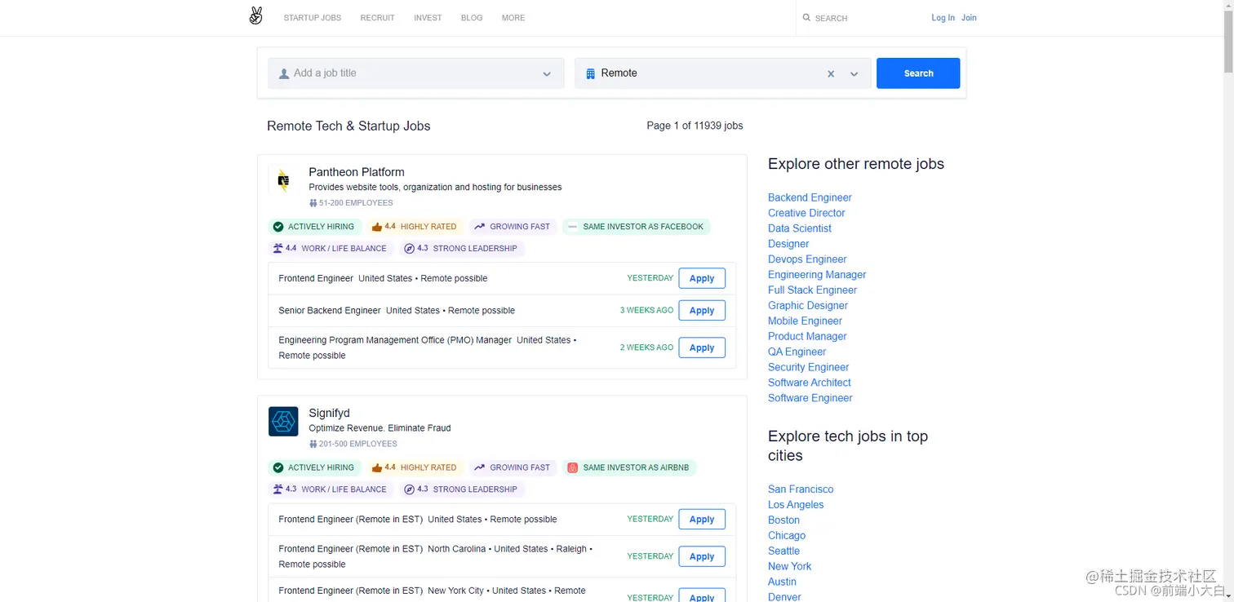The height and width of the screenshot is (602, 1234).
Task: Expand the job title dropdown arrow
Action: [x=547, y=74]
